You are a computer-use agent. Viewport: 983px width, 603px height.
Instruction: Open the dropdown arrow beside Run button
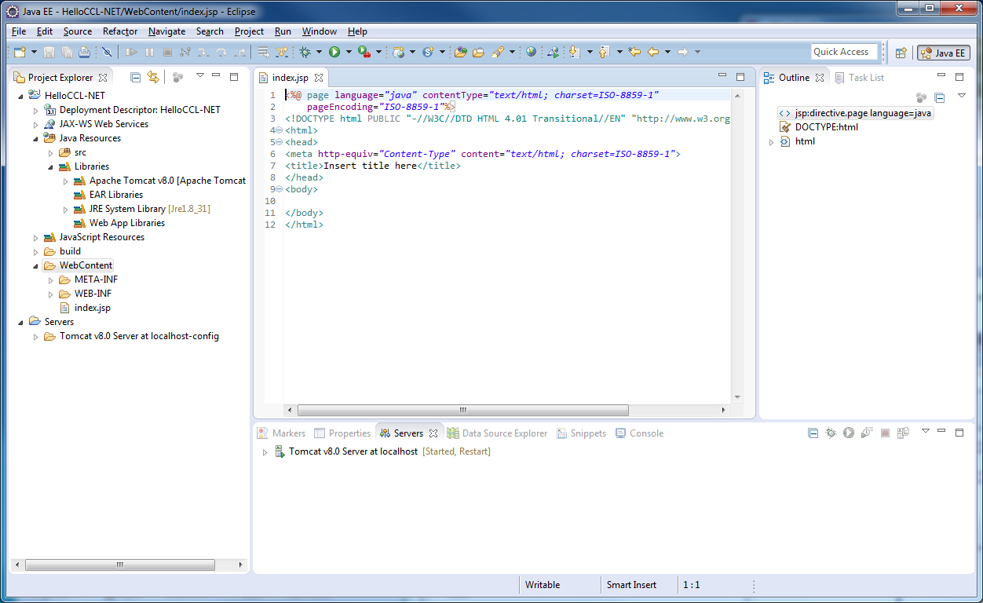pyautogui.click(x=349, y=52)
